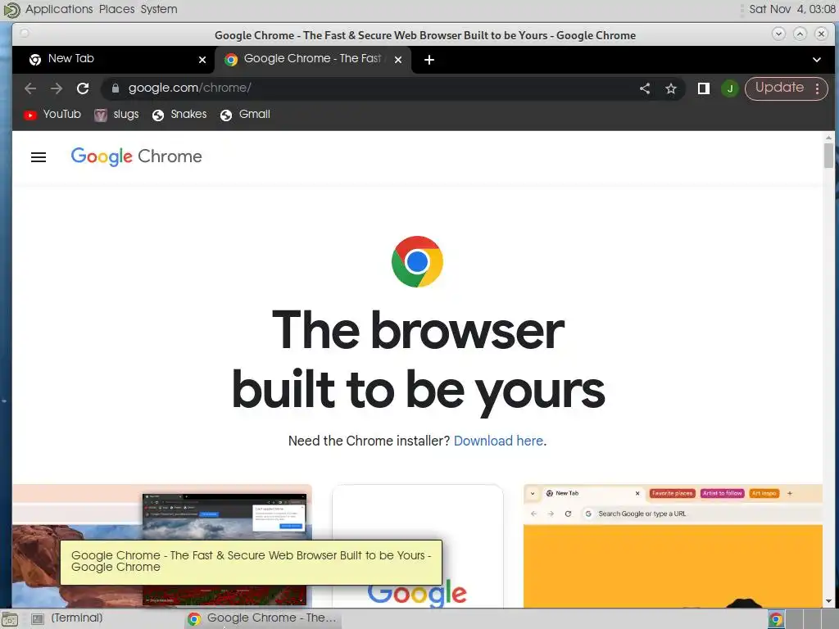Image resolution: width=839 pixels, height=629 pixels.
Task: Share this page using the share icon
Action: (645, 88)
